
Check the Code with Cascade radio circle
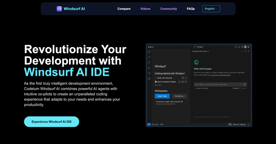(156, 78)
